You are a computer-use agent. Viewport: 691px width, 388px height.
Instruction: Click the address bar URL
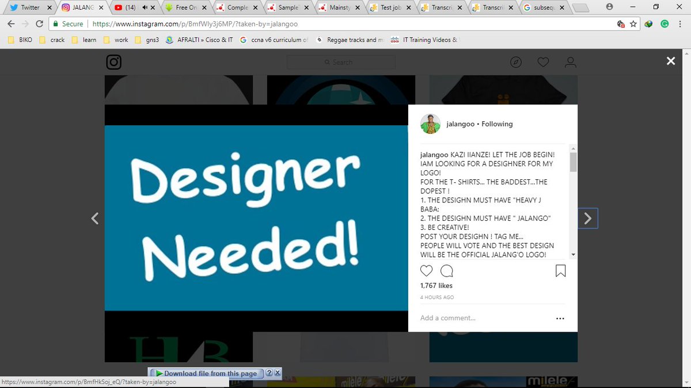pos(195,24)
